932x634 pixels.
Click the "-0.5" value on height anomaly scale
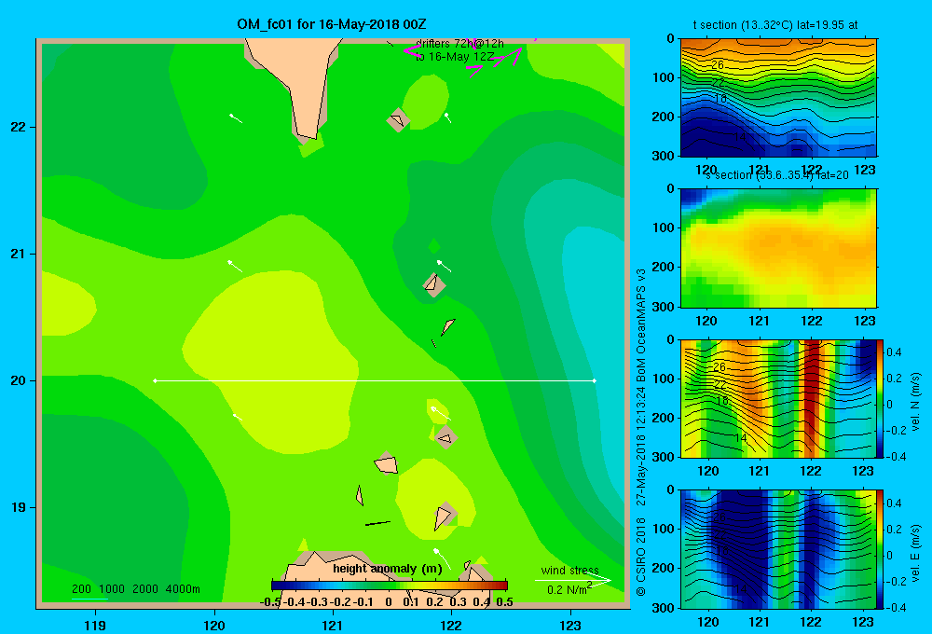[271, 602]
